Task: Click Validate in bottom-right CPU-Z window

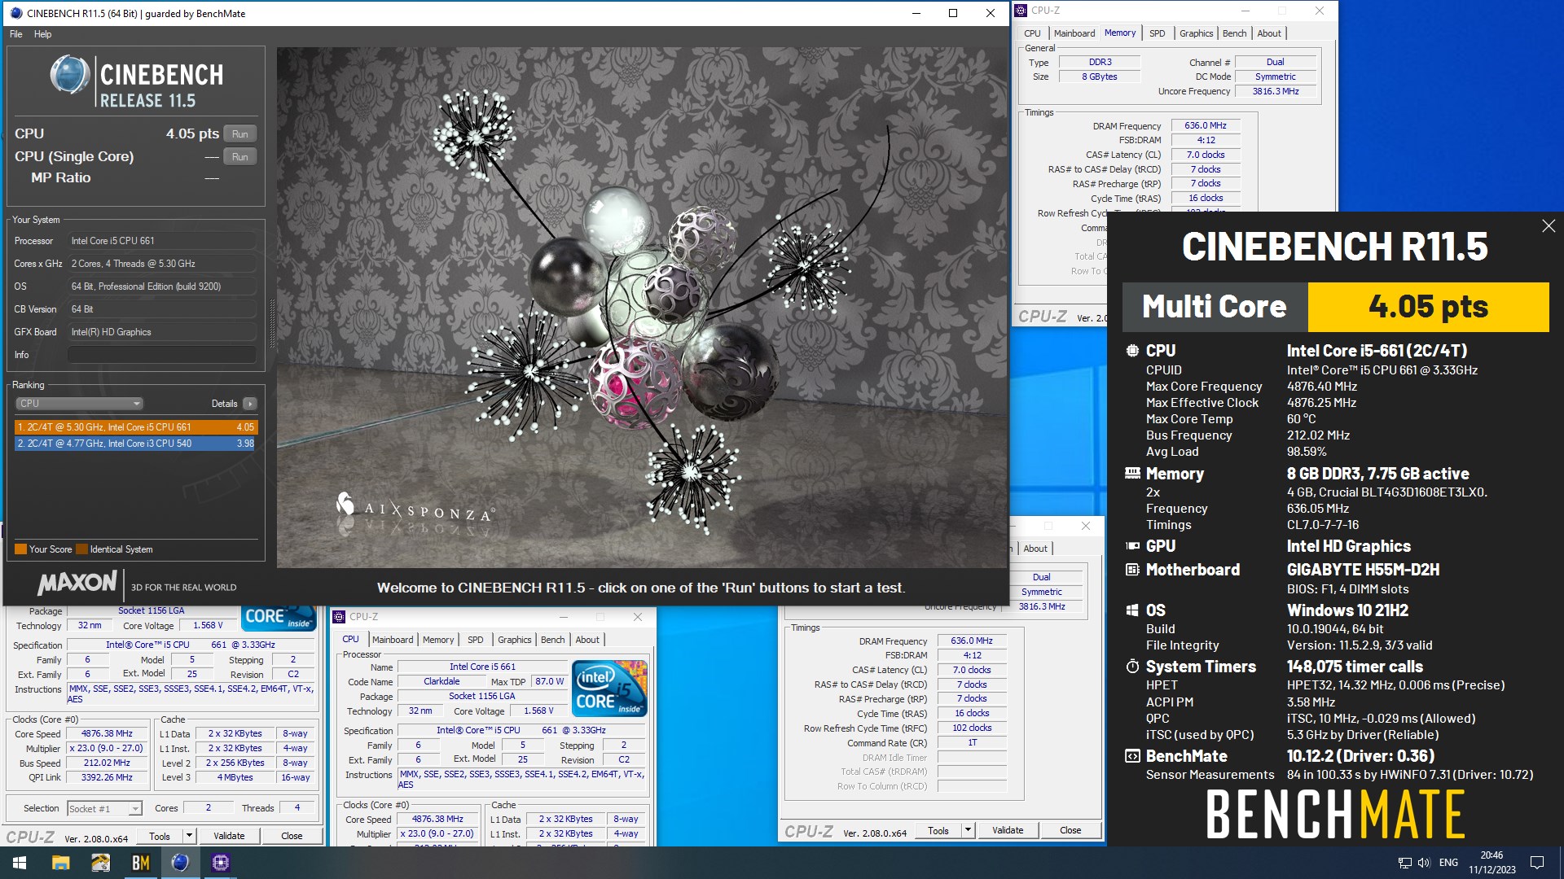Action: [1008, 830]
